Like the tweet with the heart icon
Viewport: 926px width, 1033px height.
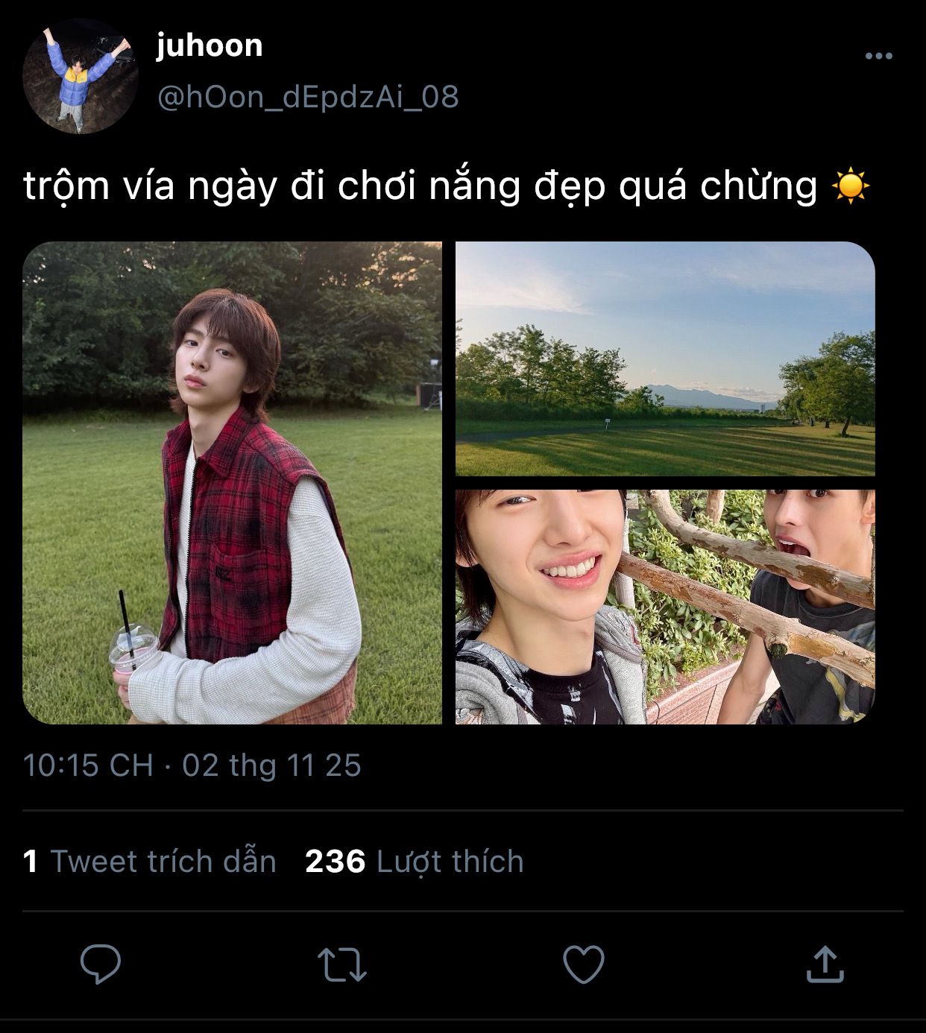tap(583, 964)
